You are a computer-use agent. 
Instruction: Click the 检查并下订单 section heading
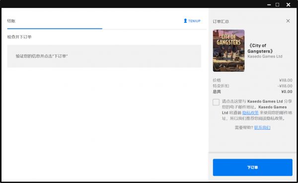click(x=19, y=37)
